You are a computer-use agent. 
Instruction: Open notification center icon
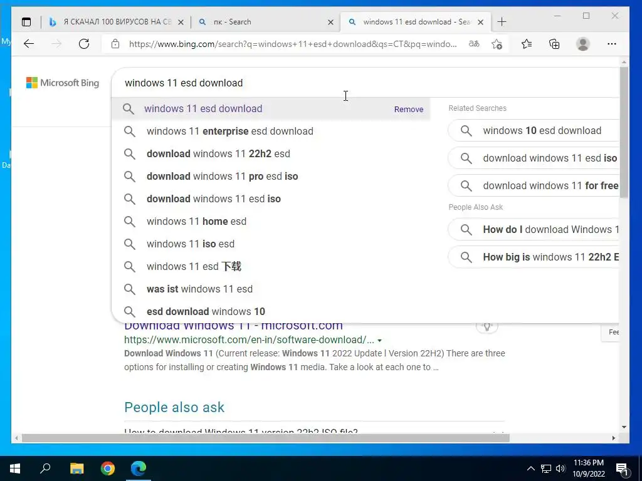[623, 468]
